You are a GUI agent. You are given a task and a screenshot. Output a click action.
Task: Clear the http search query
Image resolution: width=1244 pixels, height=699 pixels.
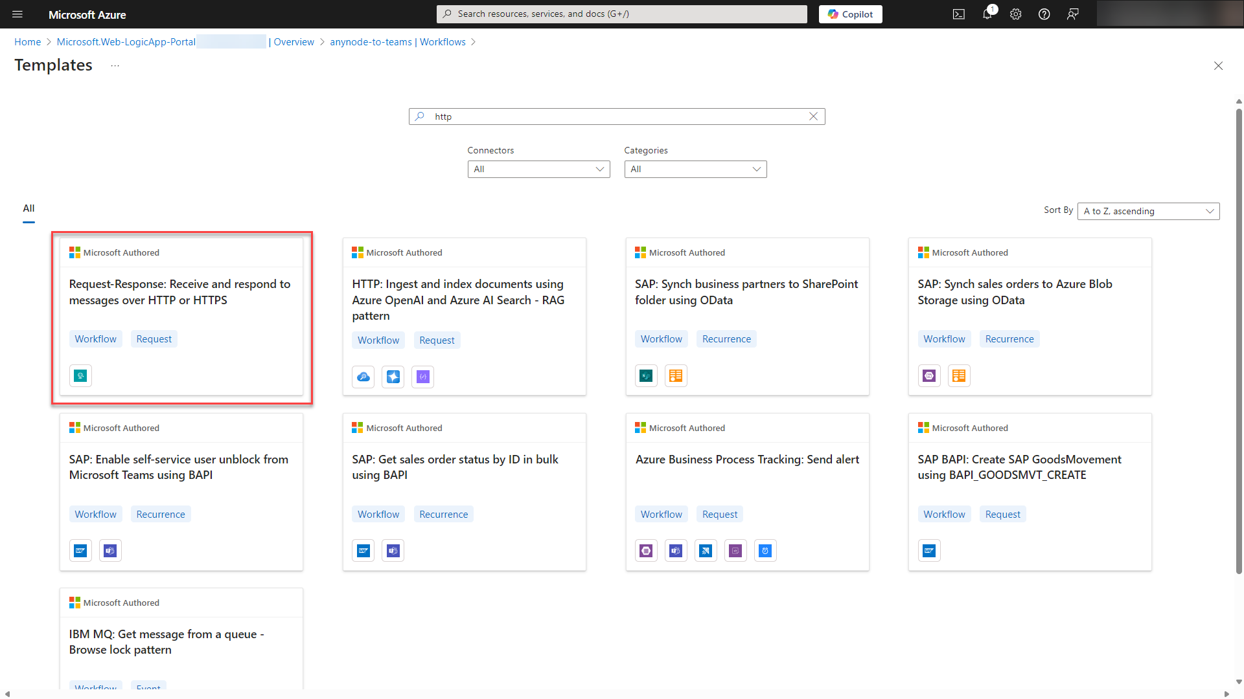[x=813, y=116]
